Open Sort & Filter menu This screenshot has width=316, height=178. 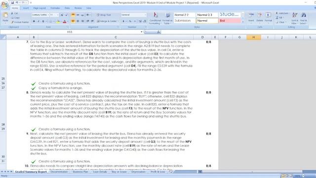295,18
